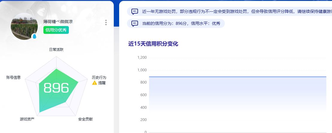Click the 1,000 y-axis label

click(x=142, y=70)
